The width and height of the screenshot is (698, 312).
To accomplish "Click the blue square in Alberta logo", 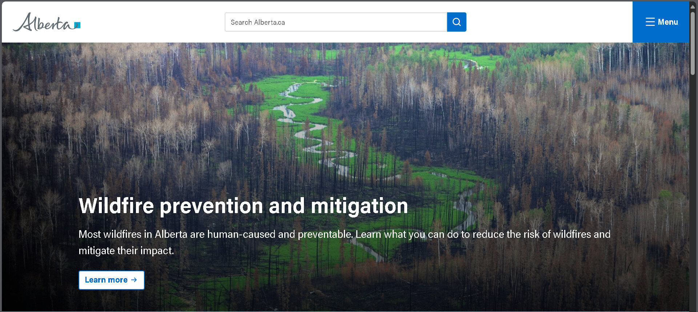I will 77,25.
